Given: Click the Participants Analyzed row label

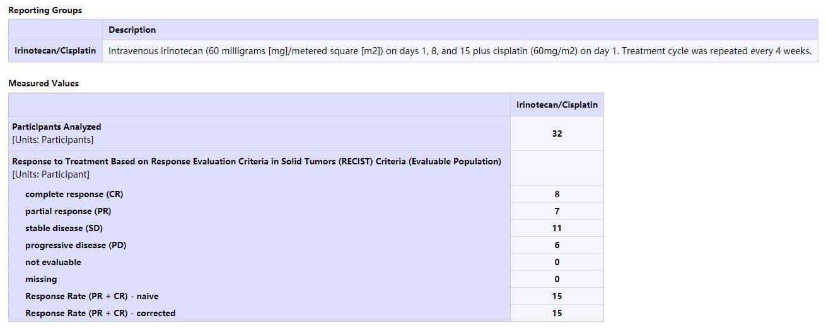Looking at the screenshot, I should tap(57, 127).
